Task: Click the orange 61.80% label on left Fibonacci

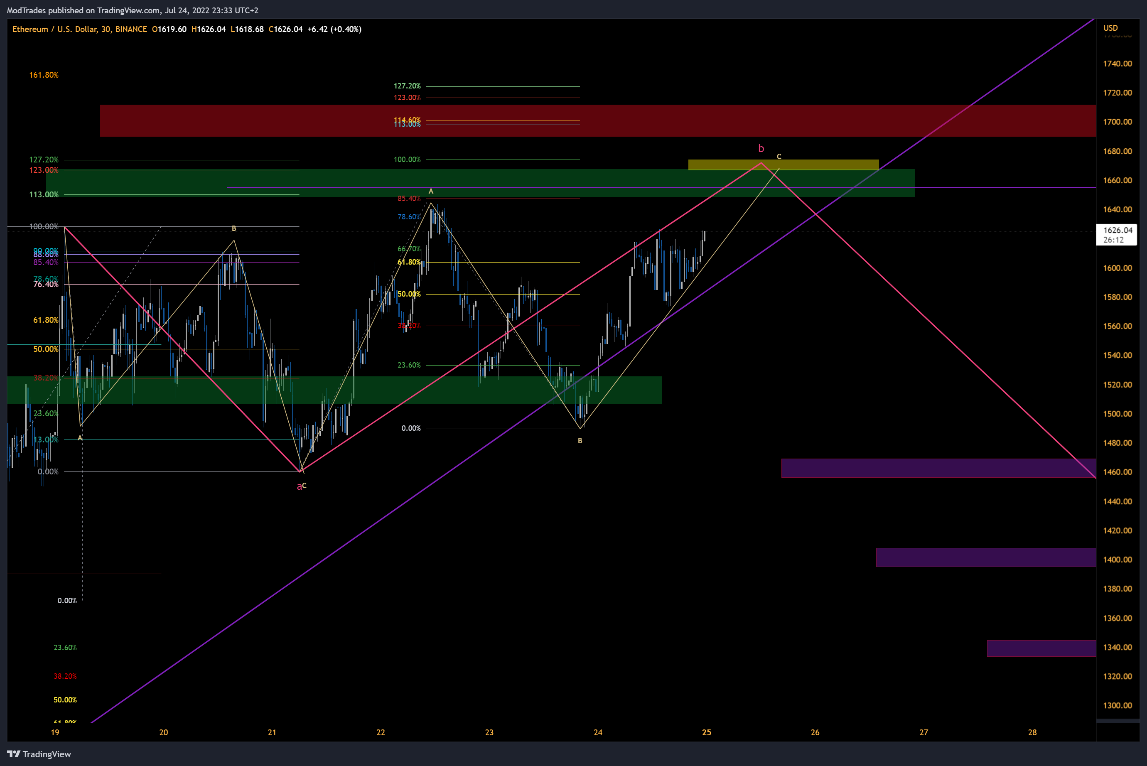Action: click(45, 320)
